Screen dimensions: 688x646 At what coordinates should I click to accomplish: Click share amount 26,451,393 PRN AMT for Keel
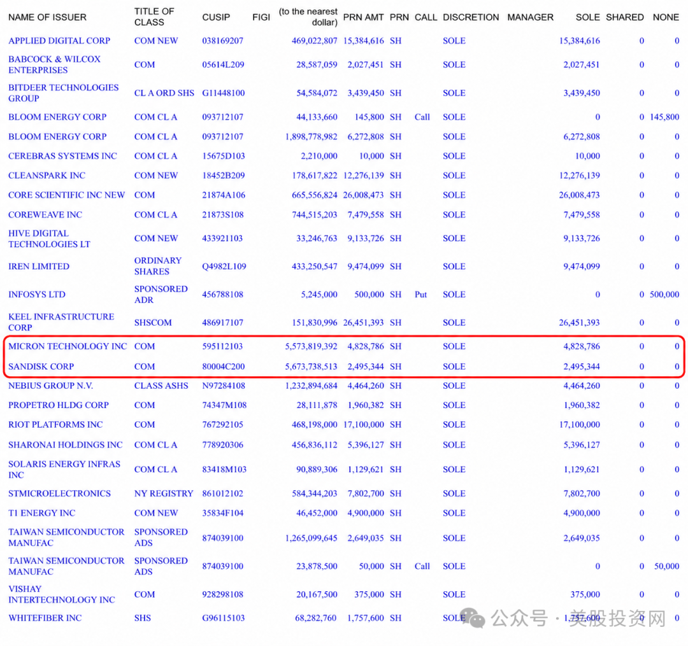tap(363, 323)
